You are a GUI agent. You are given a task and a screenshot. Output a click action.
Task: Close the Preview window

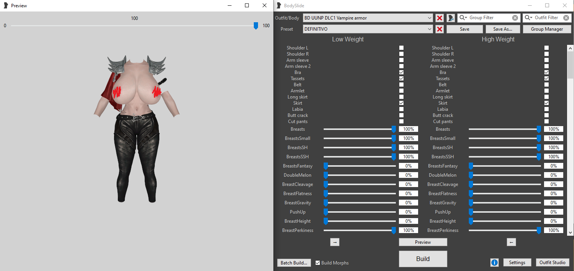tap(265, 5)
